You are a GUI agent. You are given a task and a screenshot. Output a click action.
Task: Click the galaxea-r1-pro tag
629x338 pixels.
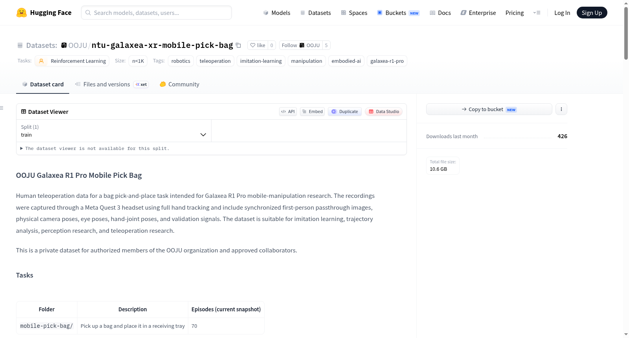pyautogui.click(x=387, y=61)
